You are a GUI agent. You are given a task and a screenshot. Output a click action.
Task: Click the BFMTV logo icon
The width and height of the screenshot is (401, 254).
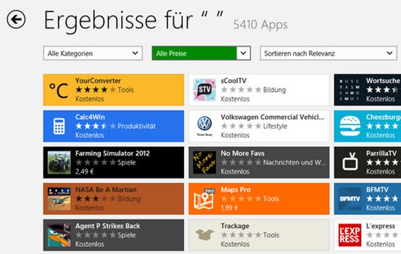(350, 199)
